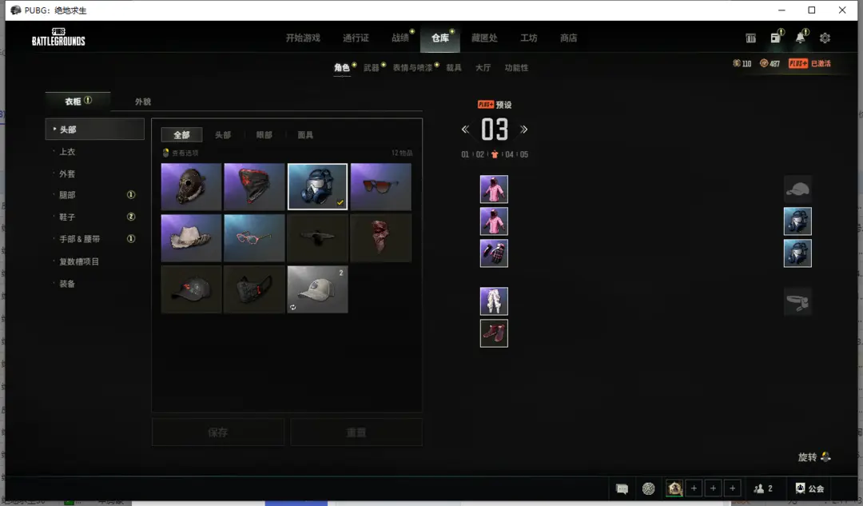The image size is (863, 506).
Task: Open the 商店 tab
Action: coord(569,38)
